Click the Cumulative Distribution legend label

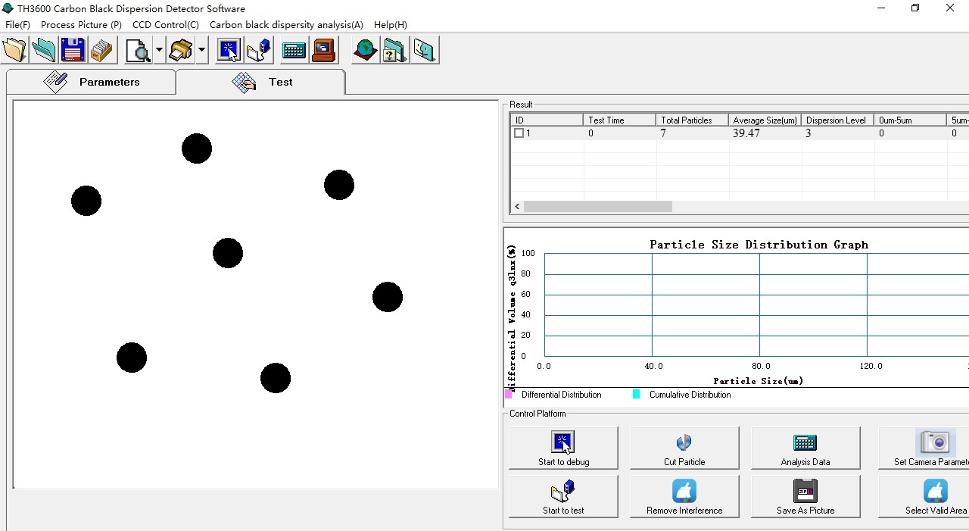tap(690, 395)
